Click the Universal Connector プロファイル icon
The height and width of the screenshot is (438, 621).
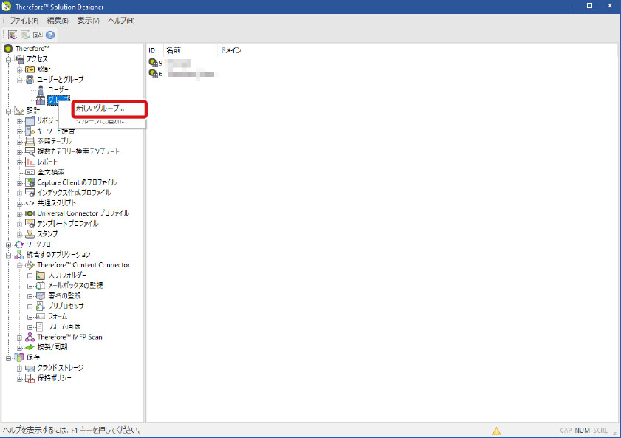coord(30,213)
